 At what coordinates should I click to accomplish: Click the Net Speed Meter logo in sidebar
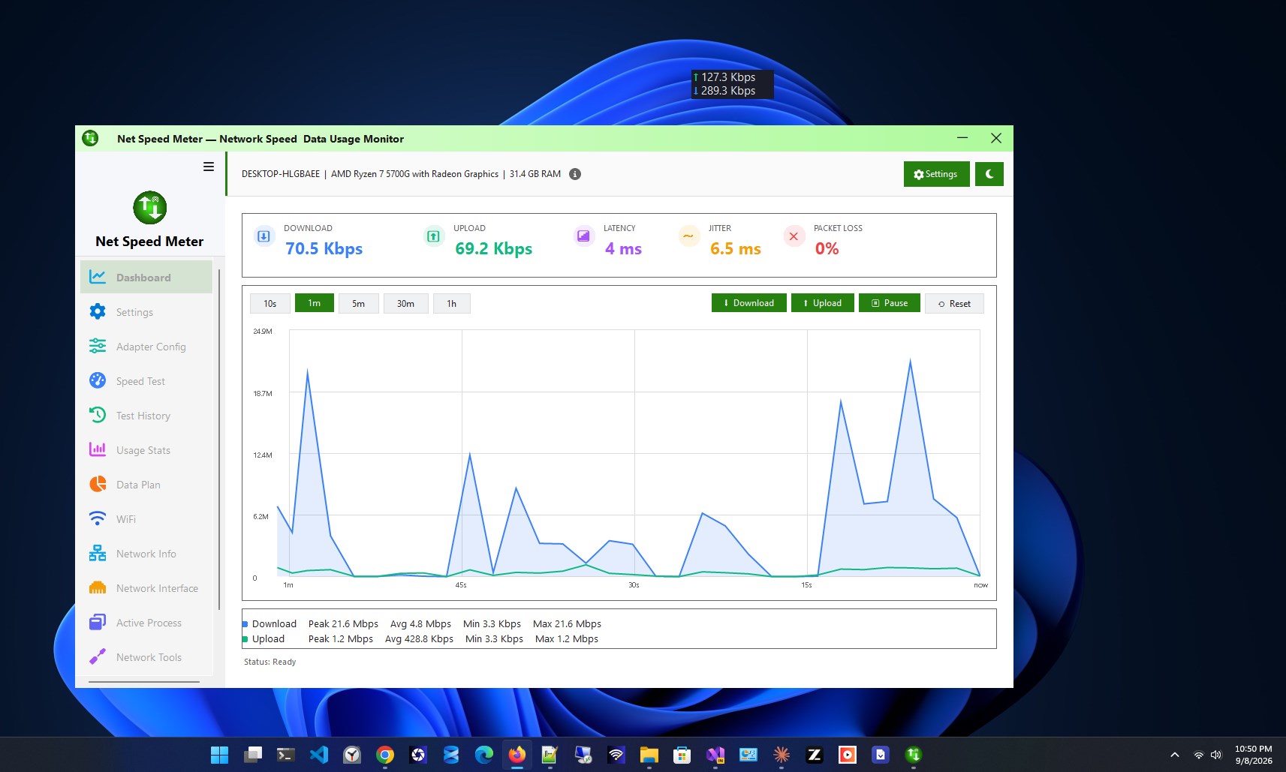click(x=150, y=208)
